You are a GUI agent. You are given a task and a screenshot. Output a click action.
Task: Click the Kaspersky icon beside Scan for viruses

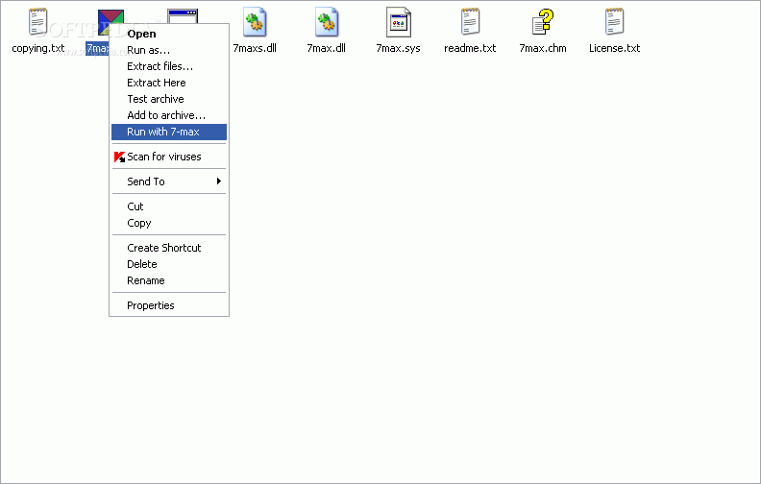119,157
